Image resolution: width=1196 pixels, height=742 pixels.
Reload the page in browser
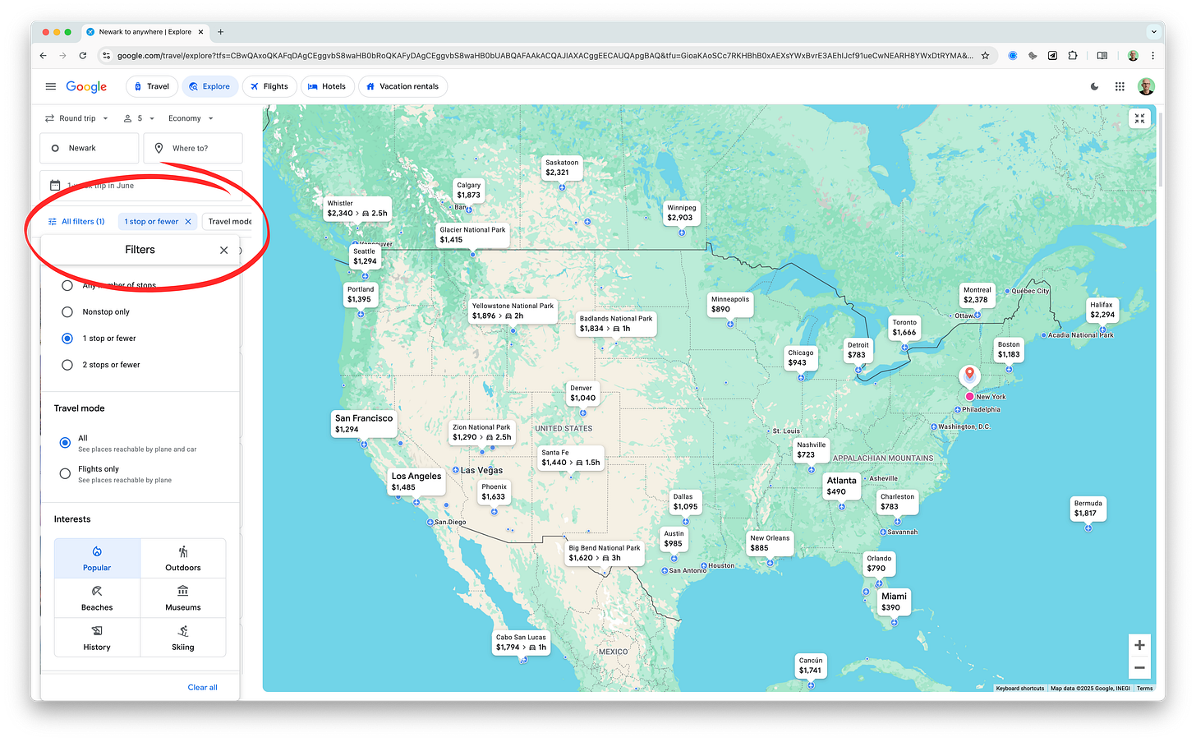coord(82,56)
